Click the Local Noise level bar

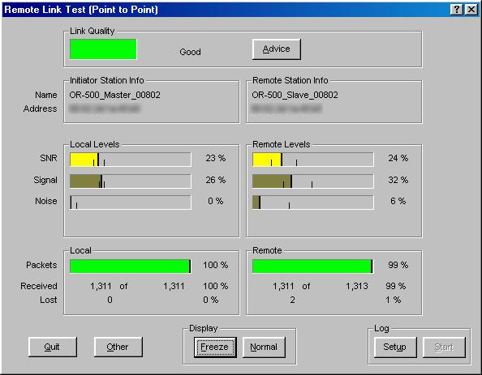coord(131,202)
